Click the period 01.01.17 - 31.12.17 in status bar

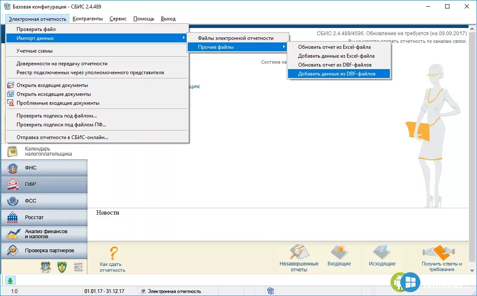click(104, 291)
